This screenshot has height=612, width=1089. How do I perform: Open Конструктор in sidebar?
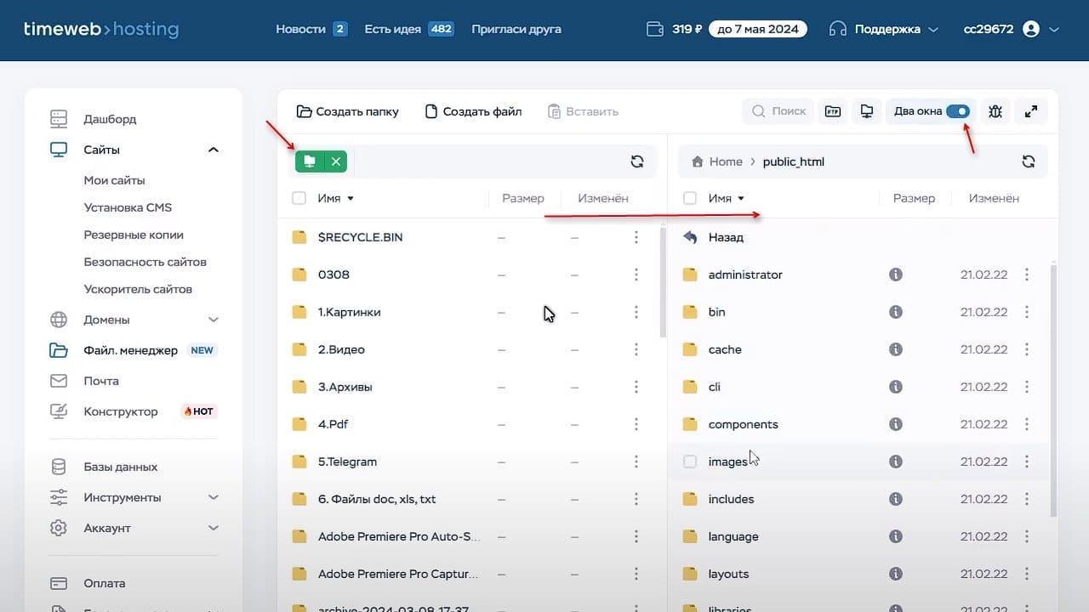(x=121, y=411)
